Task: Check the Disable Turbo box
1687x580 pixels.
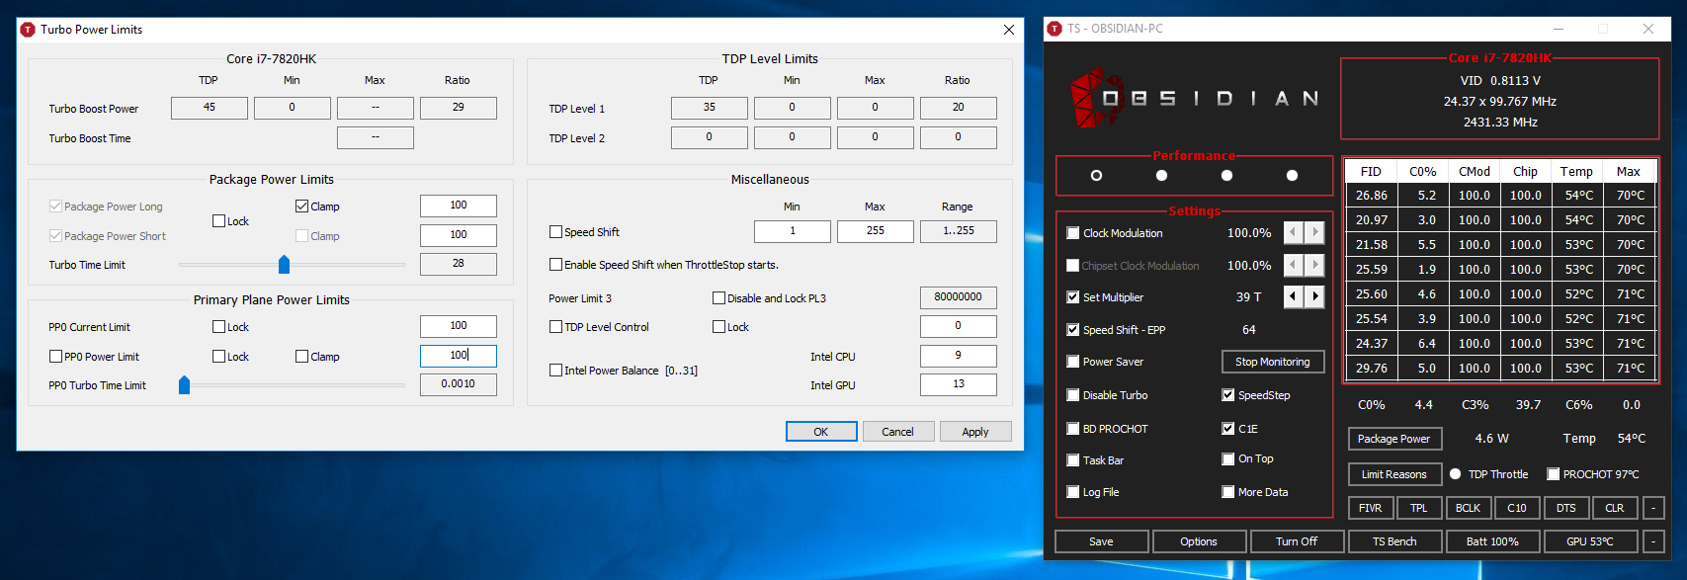Action: coord(1073,395)
